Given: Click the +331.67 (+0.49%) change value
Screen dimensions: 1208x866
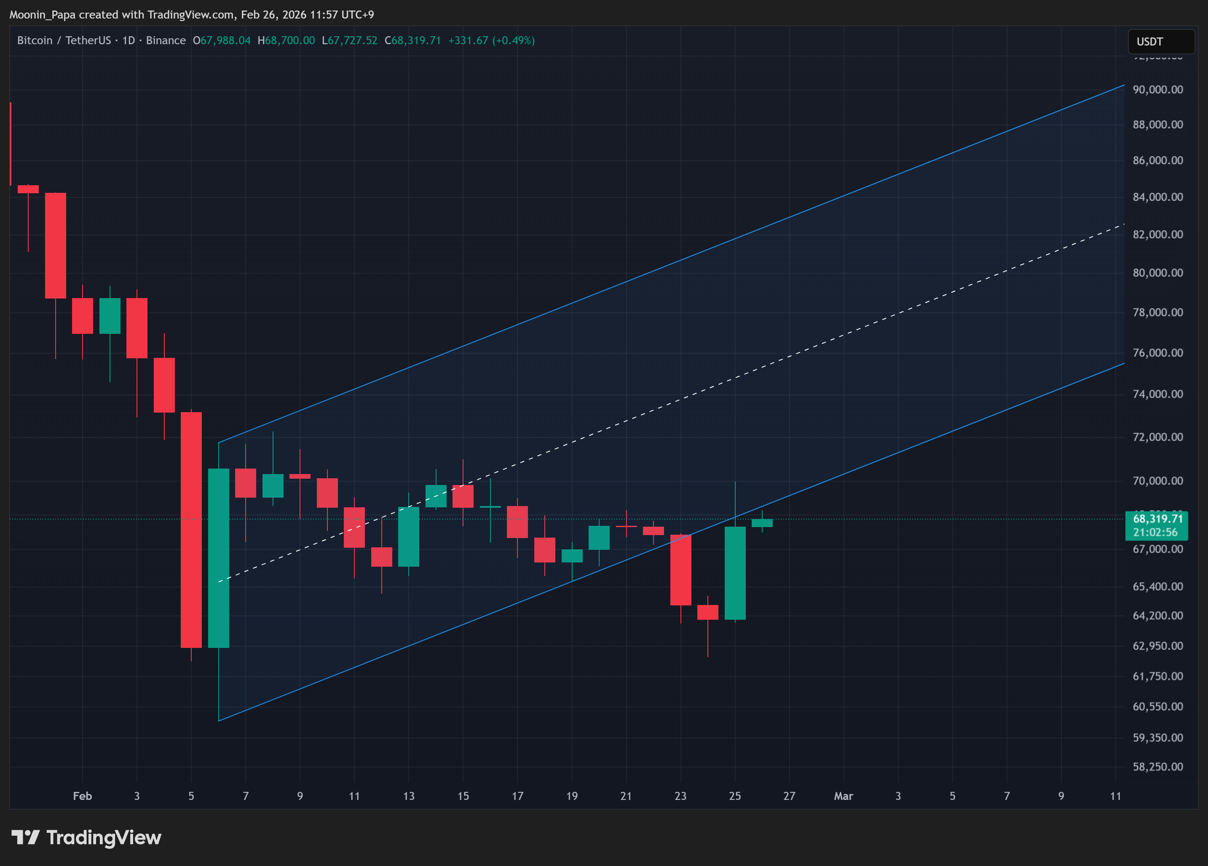Looking at the screenshot, I should 491,40.
